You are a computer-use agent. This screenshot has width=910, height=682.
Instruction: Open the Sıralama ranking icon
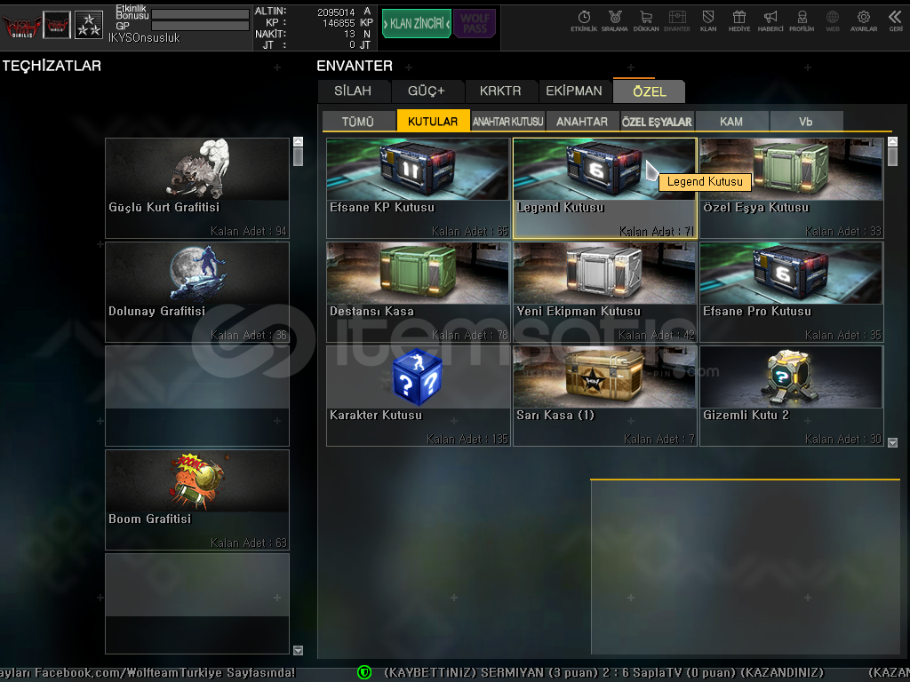(x=615, y=21)
